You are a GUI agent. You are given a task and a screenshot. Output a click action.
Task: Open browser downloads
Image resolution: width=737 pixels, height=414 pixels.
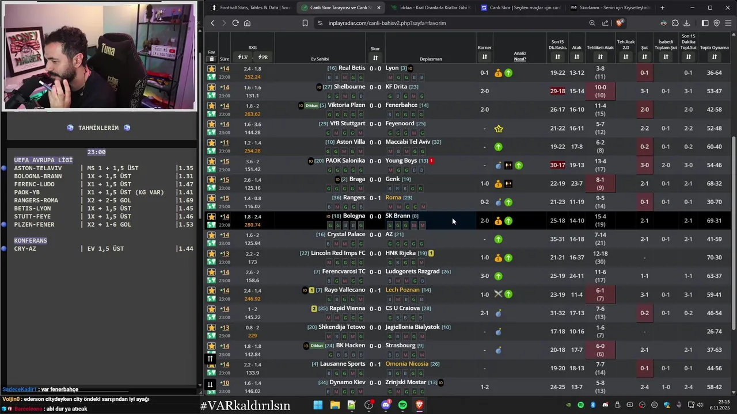pos(687,23)
